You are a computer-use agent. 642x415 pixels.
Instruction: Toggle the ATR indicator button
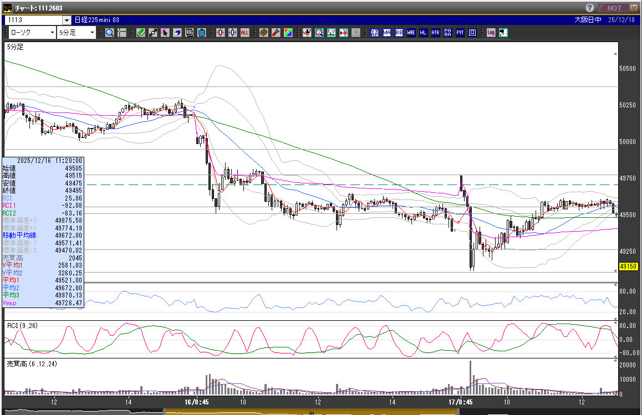pyautogui.click(x=436, y=33)
